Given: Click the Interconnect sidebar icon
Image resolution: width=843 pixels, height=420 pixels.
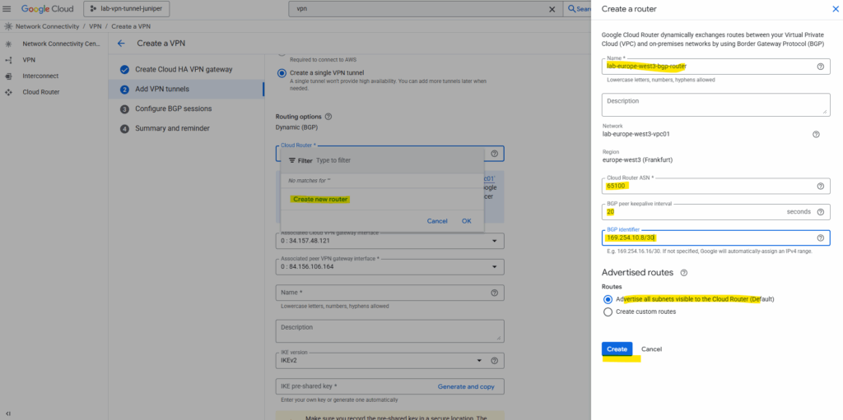Looking at the screenshot, I should click(x=8, y=76).
